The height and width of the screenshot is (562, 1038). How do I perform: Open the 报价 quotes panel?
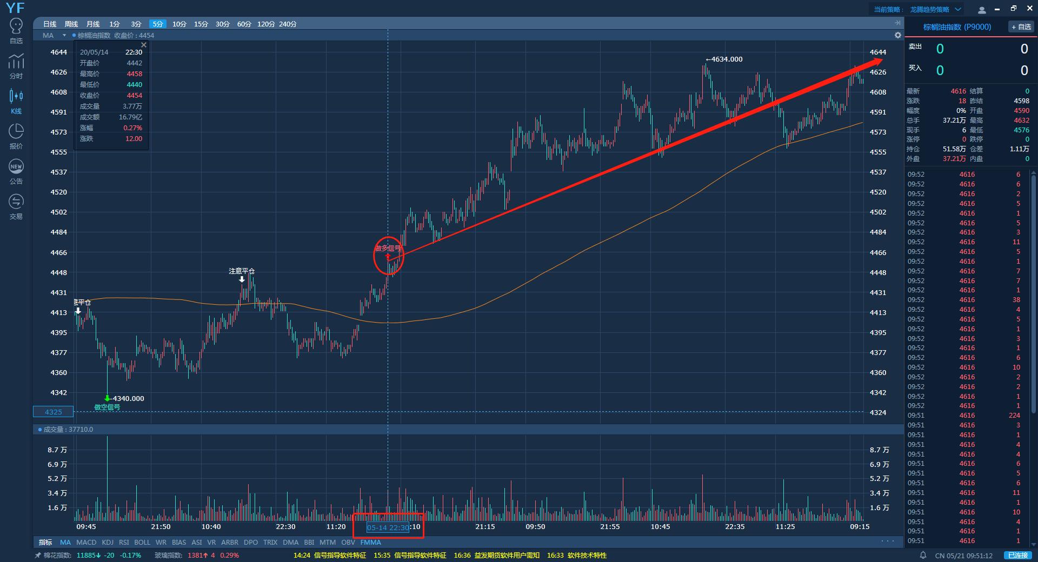point(16,136)
